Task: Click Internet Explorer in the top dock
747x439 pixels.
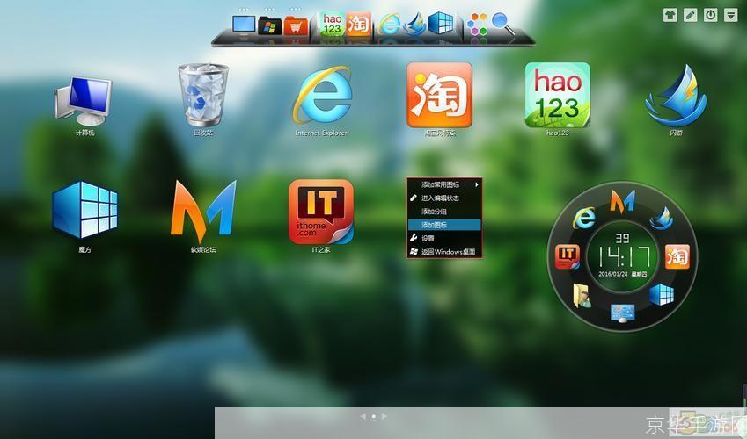Action: tap(389, 24)
